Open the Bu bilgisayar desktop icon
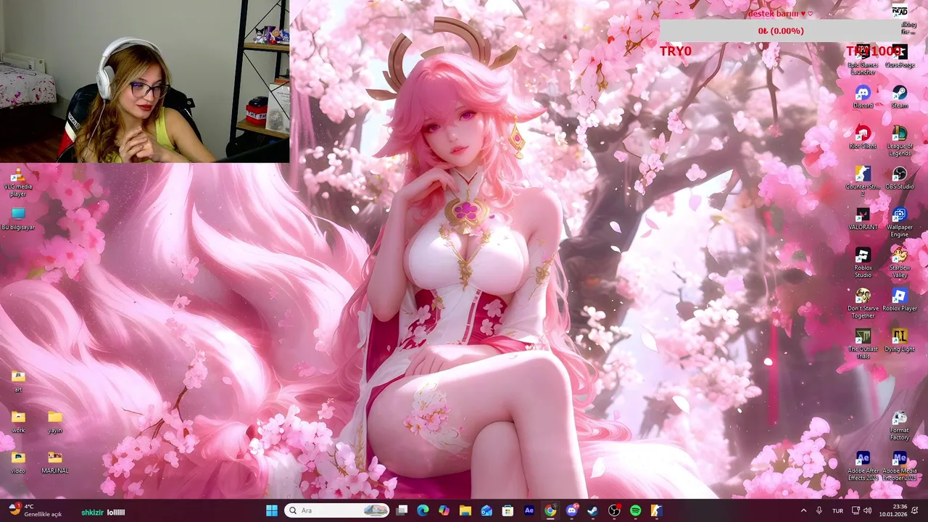 pos(18,219)
